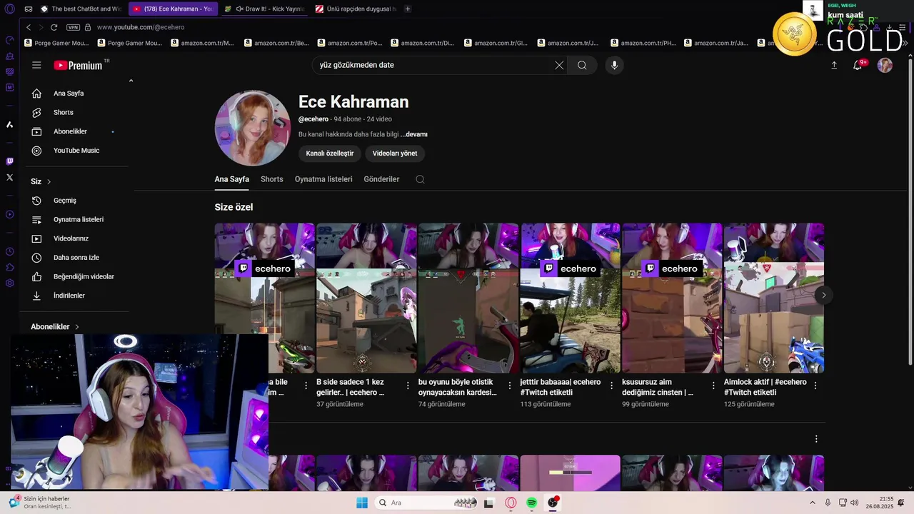The width and height of the screenshot is (914, 514).
Task: Select the channel Shorts tab
Action: [271, 179]
